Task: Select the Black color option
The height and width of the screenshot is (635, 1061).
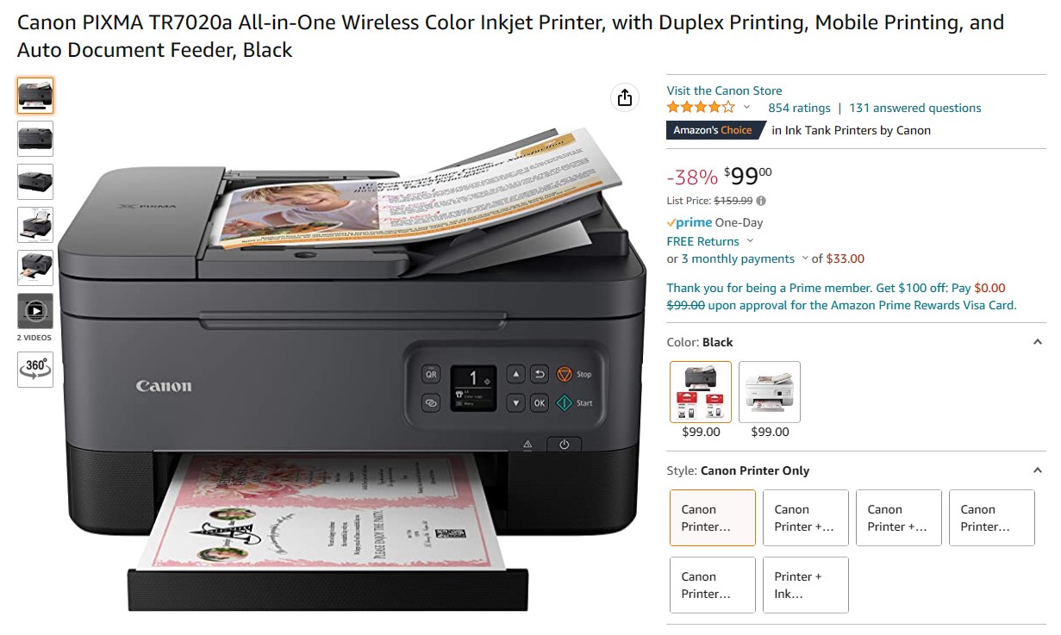Action: (701, 392)
